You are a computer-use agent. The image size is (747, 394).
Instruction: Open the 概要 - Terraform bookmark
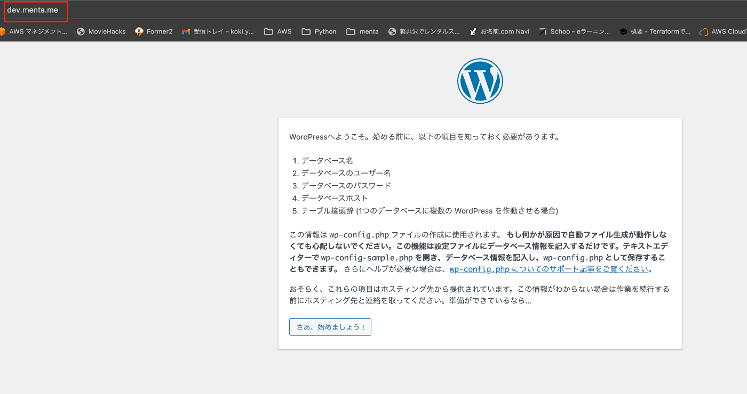tap(655, 31)
